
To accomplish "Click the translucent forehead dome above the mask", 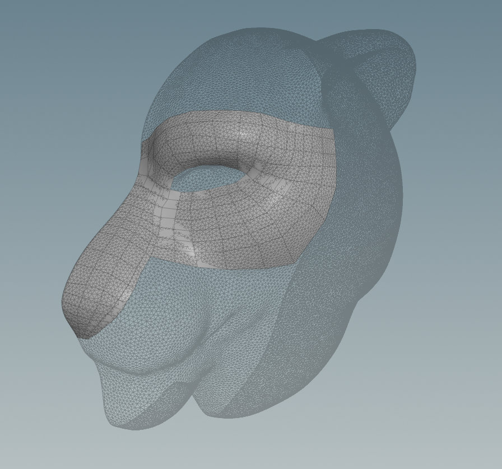I will coord(235,73).
